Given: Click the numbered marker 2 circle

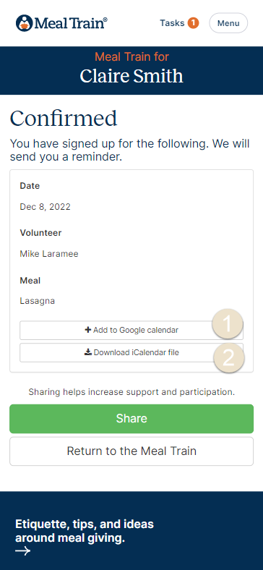Looking at the screenshot, I should point(228,357).
